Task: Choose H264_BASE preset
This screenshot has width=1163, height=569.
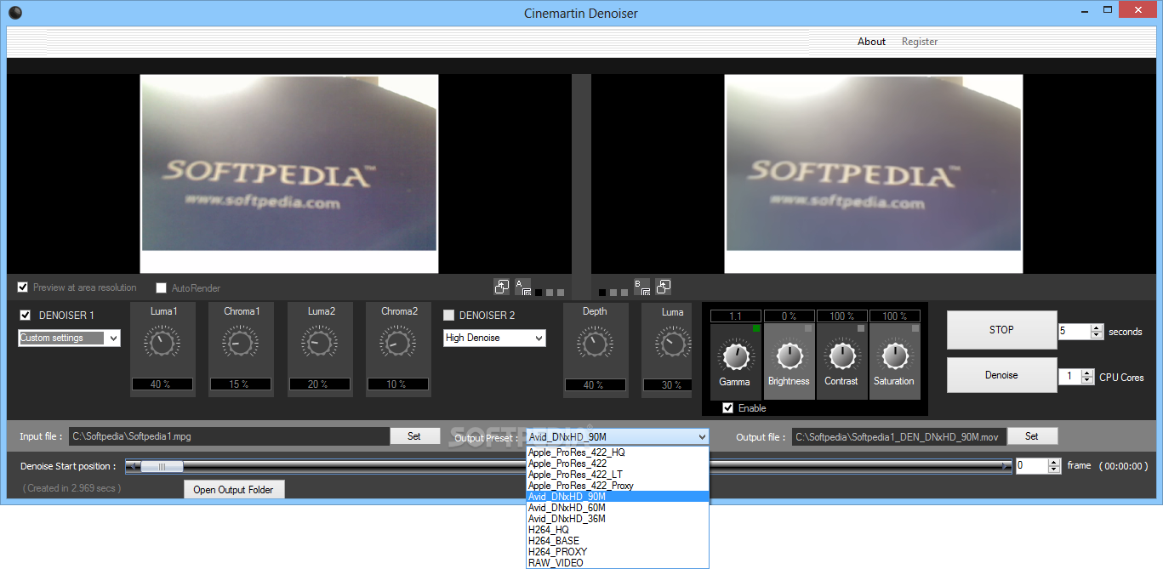Action: pyautogui.click(x=617, y=541)
